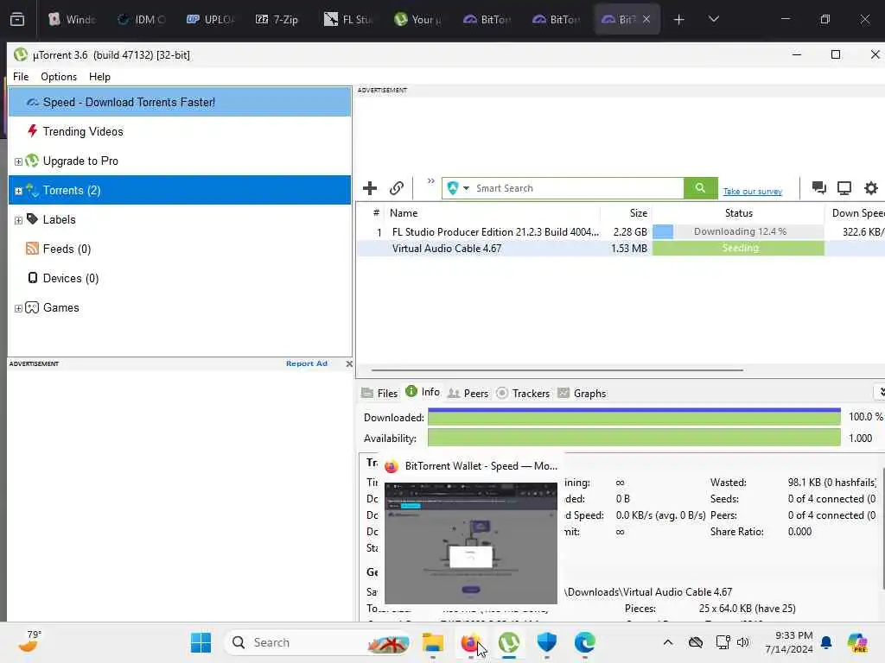Click inside the Smart Search field
Screen dimensions: 885x663
(576, 188)
